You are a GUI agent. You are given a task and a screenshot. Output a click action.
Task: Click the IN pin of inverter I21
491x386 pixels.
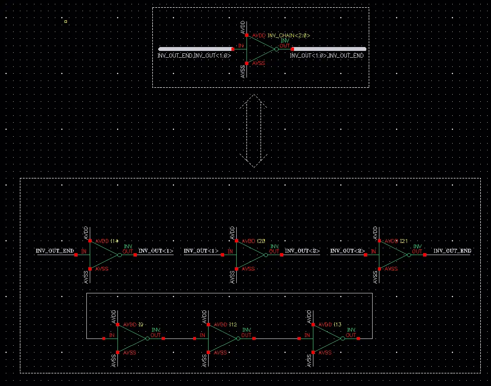point(365,255)
